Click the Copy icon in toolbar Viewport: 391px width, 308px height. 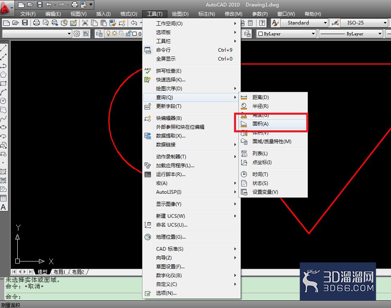94,23
